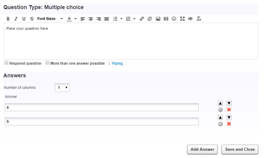Click the clear formatting icon
Viewport: 264px width, 158px height.
(199, 19)
